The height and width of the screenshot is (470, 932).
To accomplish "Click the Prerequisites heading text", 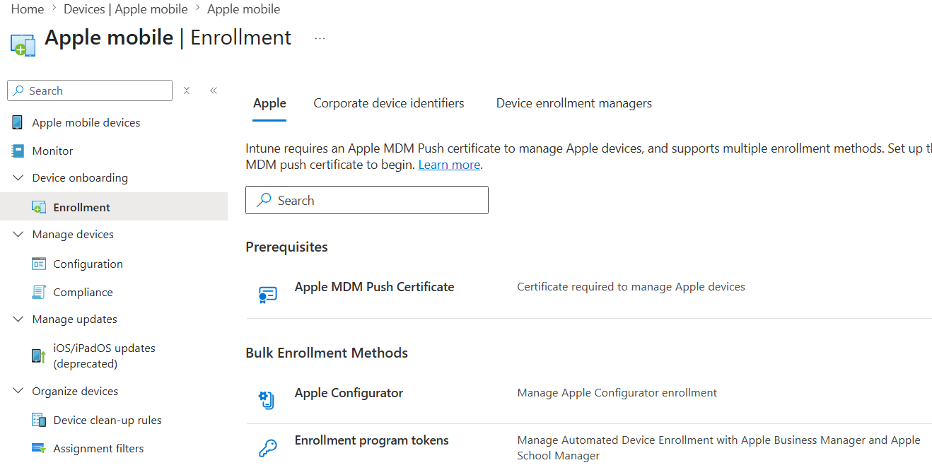I will click(286, 247).
